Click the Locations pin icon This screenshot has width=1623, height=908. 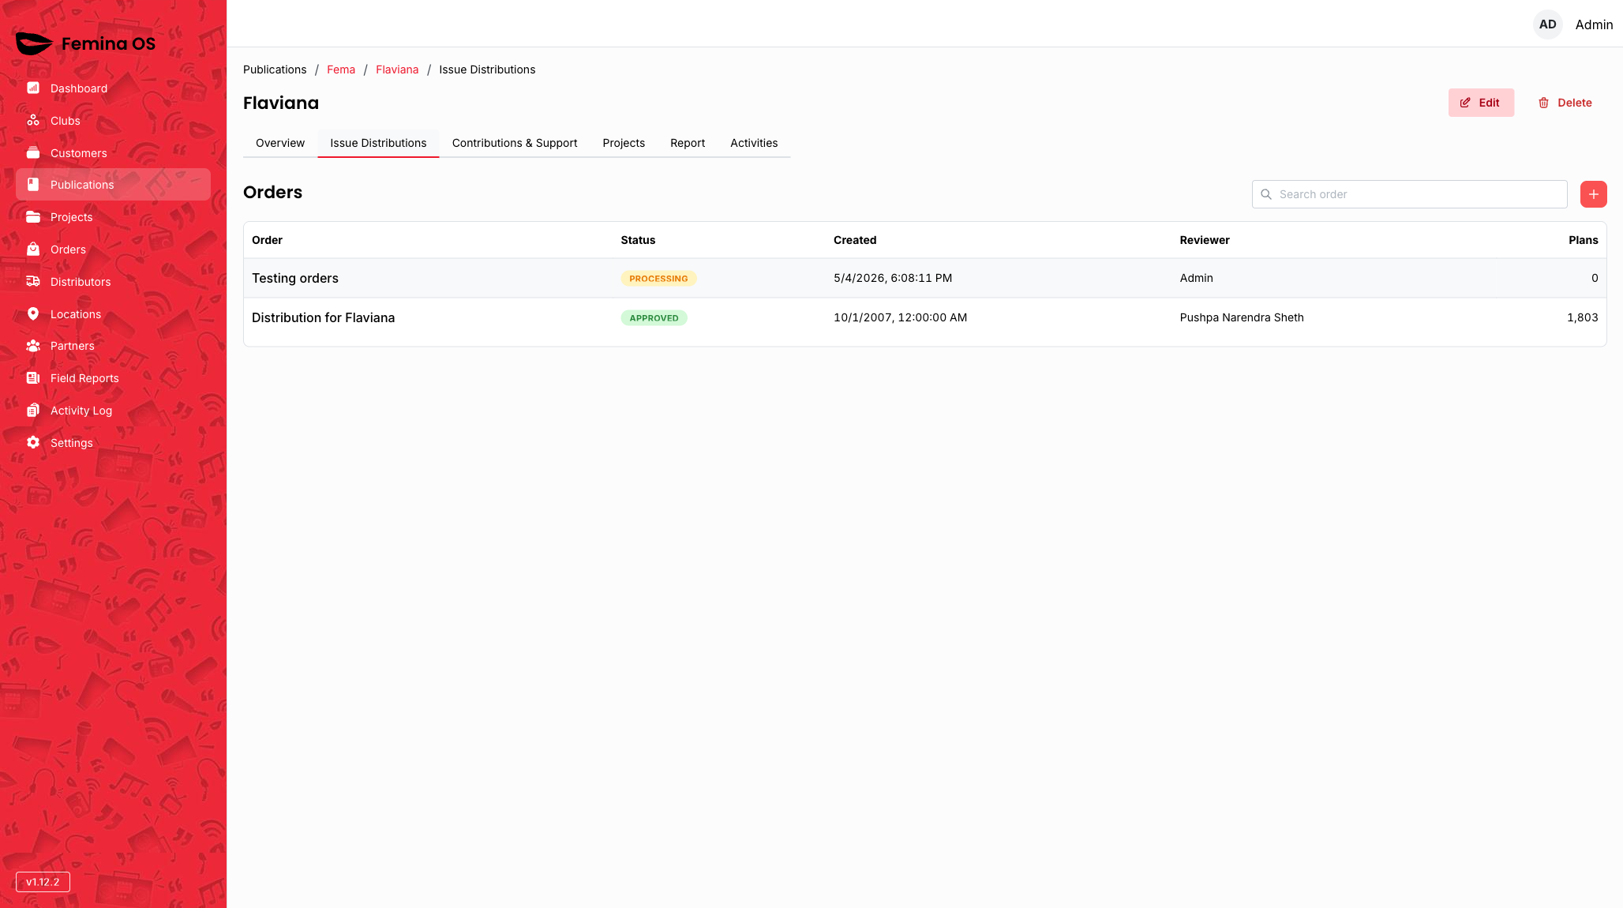click(x=33, y=313)
